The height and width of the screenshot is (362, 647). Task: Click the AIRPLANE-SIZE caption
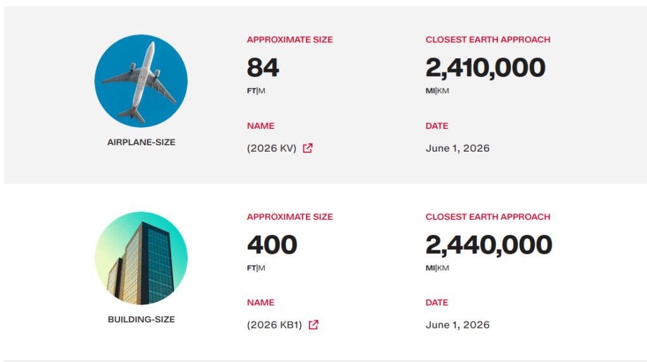point(141,142)
